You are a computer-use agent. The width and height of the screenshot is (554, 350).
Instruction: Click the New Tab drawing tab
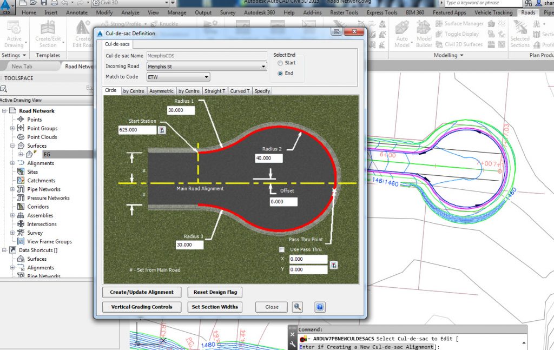pos(22,67)
